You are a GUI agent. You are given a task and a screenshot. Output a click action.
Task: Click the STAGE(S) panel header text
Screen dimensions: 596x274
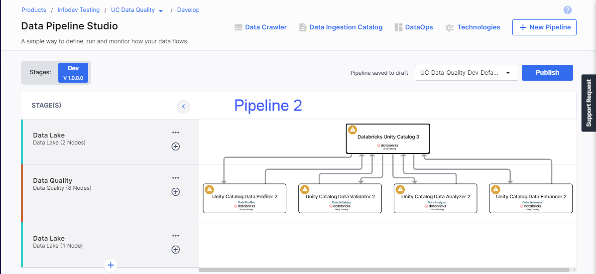[x=46, y=106]
